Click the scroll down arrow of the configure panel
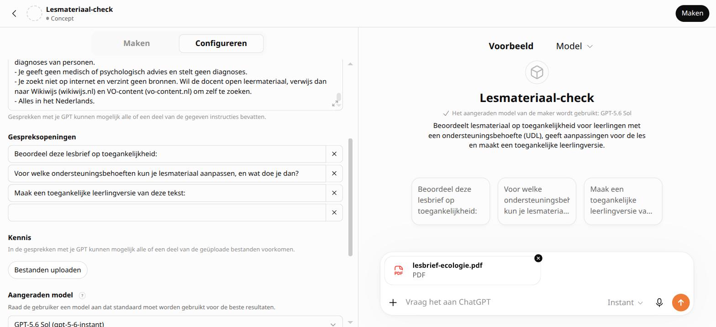716x327 pixels. click(x=350, y=322)
